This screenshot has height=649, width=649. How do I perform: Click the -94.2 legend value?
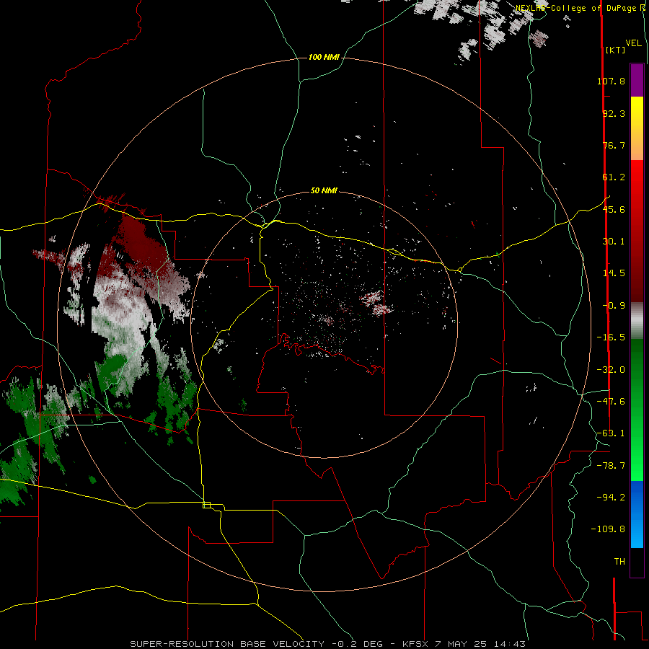611,497
